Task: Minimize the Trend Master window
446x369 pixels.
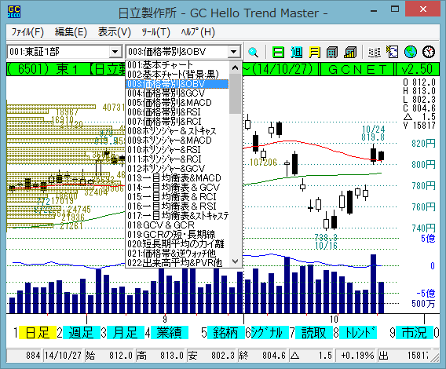Action: point(374,11)
